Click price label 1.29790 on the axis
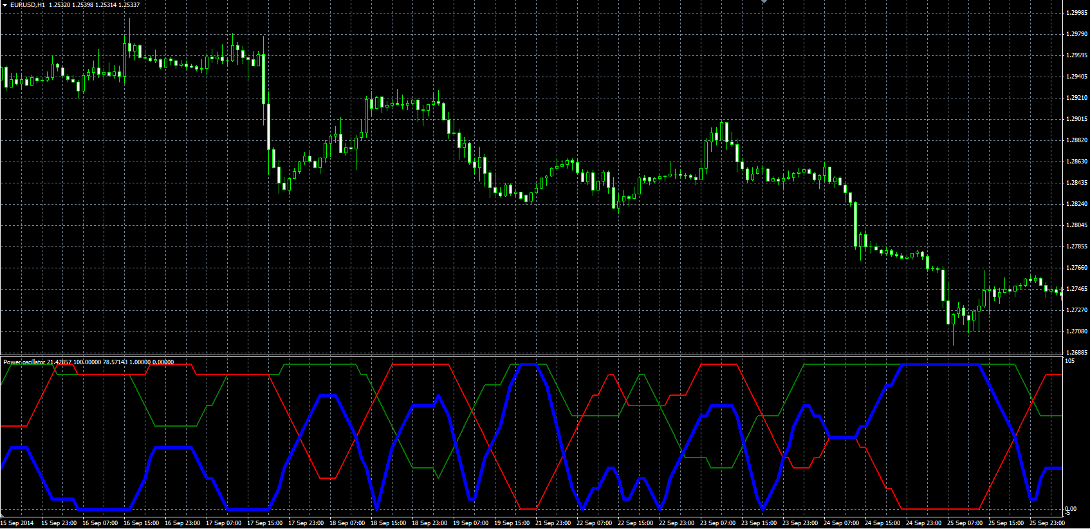Viewport: 1090px width, 529px height. coord(1076,34)
